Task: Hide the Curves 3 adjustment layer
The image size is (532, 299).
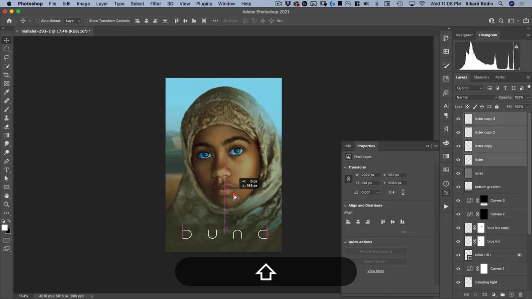Action: (x=458, y=200)
